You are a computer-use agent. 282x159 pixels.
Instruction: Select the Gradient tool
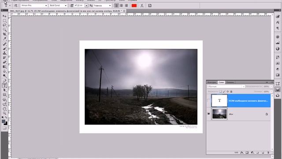coord(4,67)
